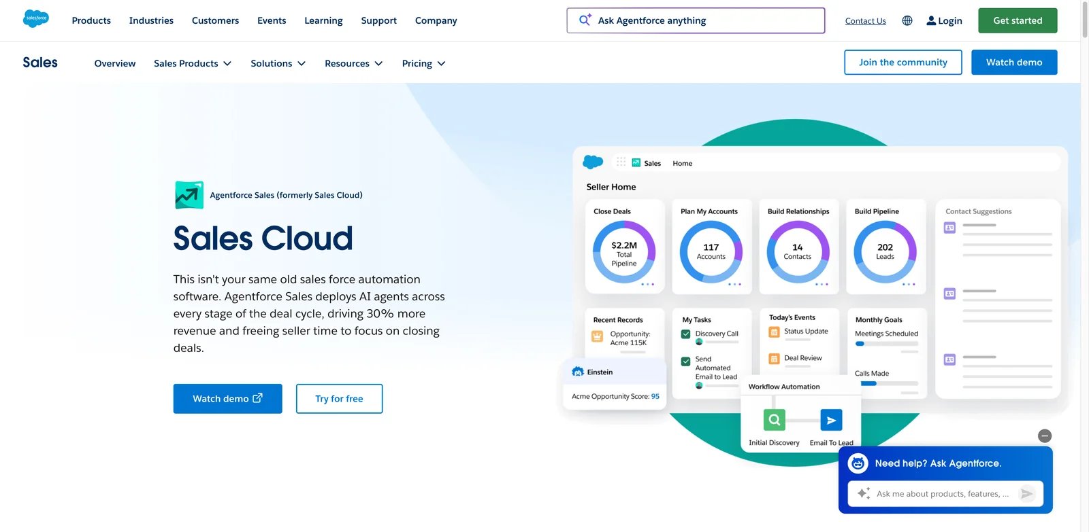Click the Need help? Ask Agentforce header
Viewport: 1089px width, 532px height.
[938, 463]
